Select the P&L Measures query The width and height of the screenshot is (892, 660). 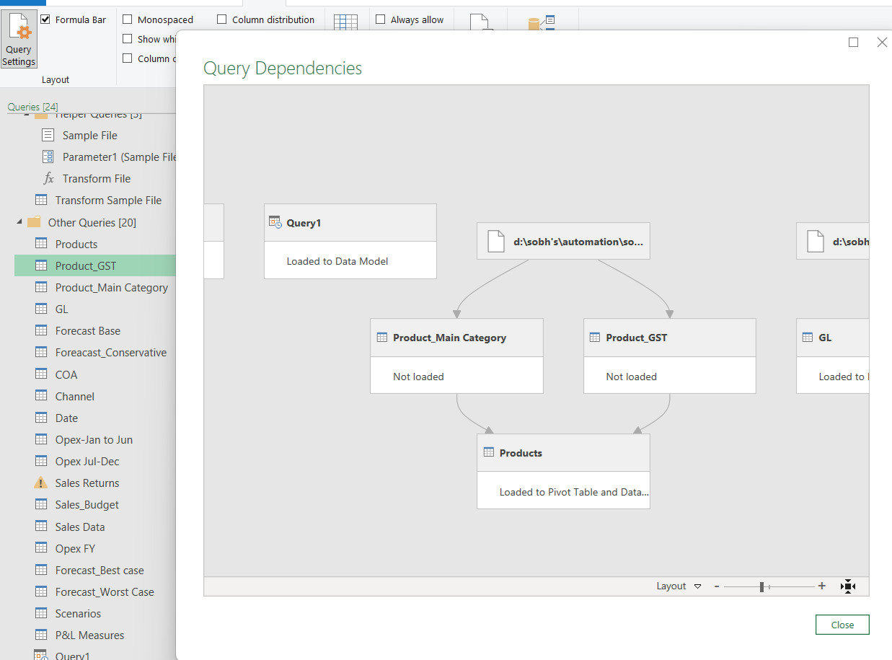[89, 635]
